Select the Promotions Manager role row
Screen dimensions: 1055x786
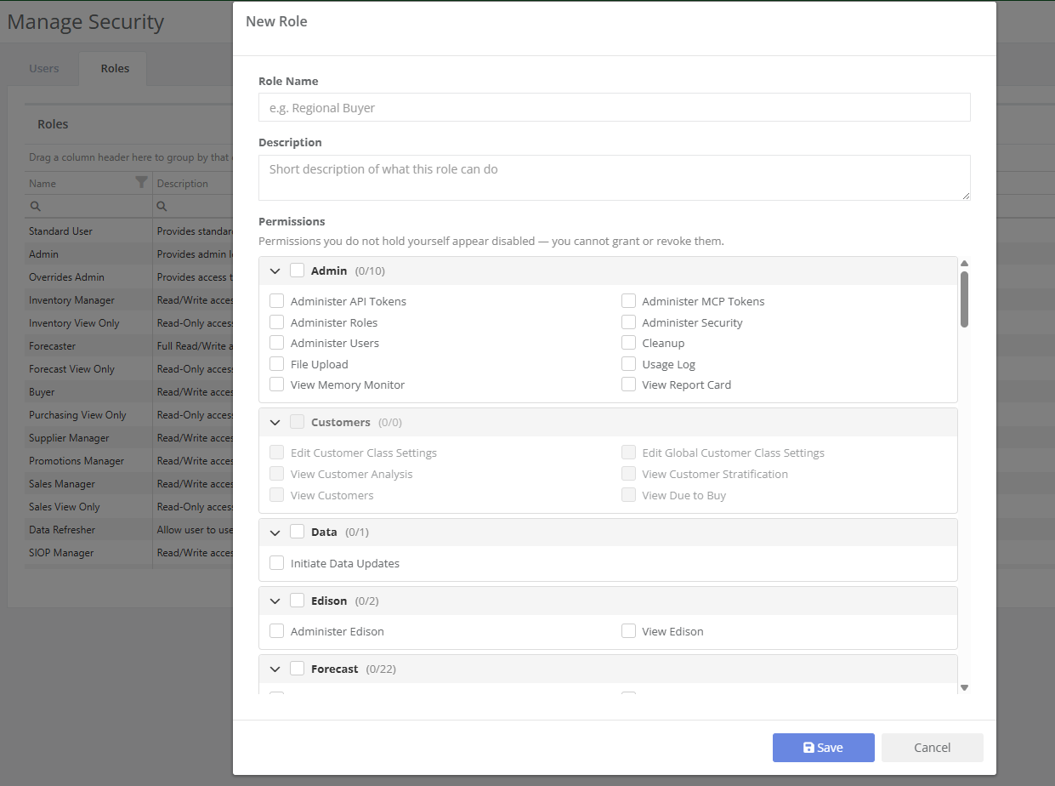click(x=128, y=461)
